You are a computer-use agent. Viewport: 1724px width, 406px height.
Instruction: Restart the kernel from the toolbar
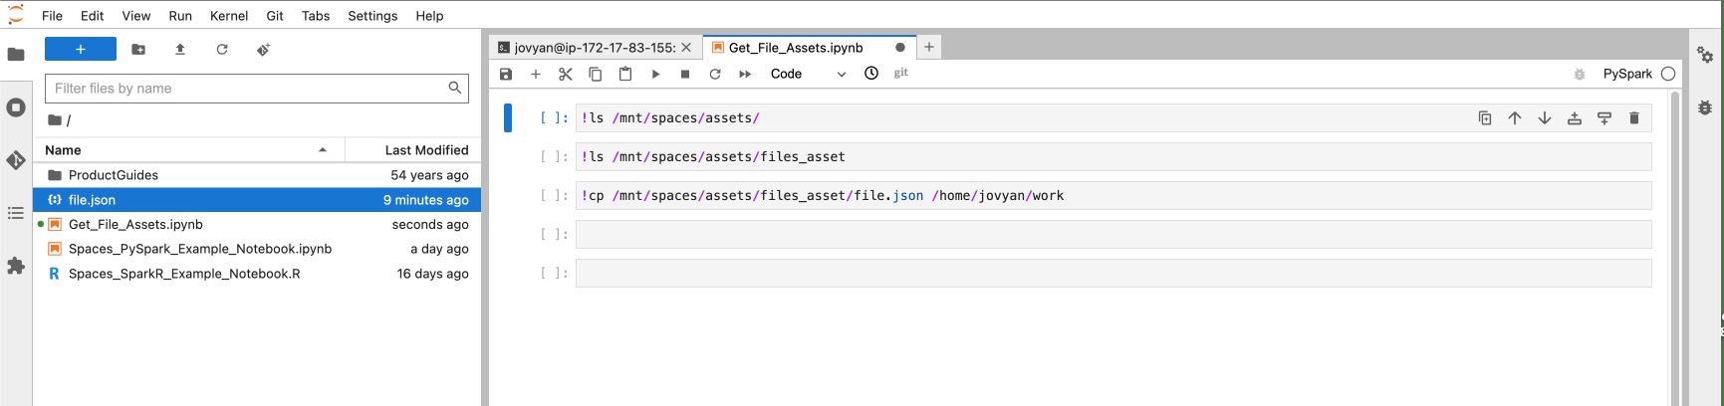point(715,74)
